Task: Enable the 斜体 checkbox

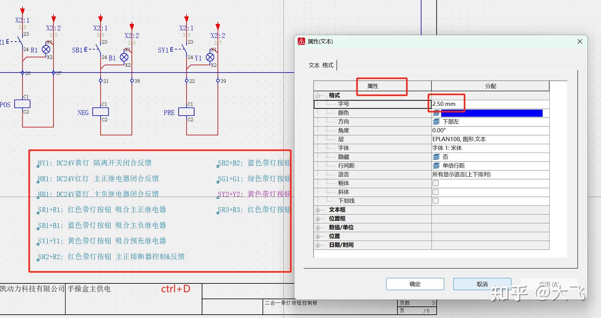Action: 435,192
